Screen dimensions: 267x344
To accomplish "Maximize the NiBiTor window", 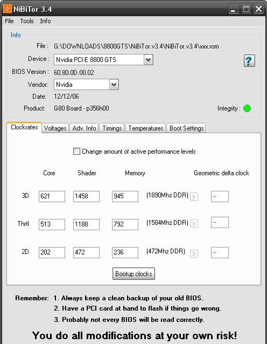I will pyautogui.click(x=246, y=9).
